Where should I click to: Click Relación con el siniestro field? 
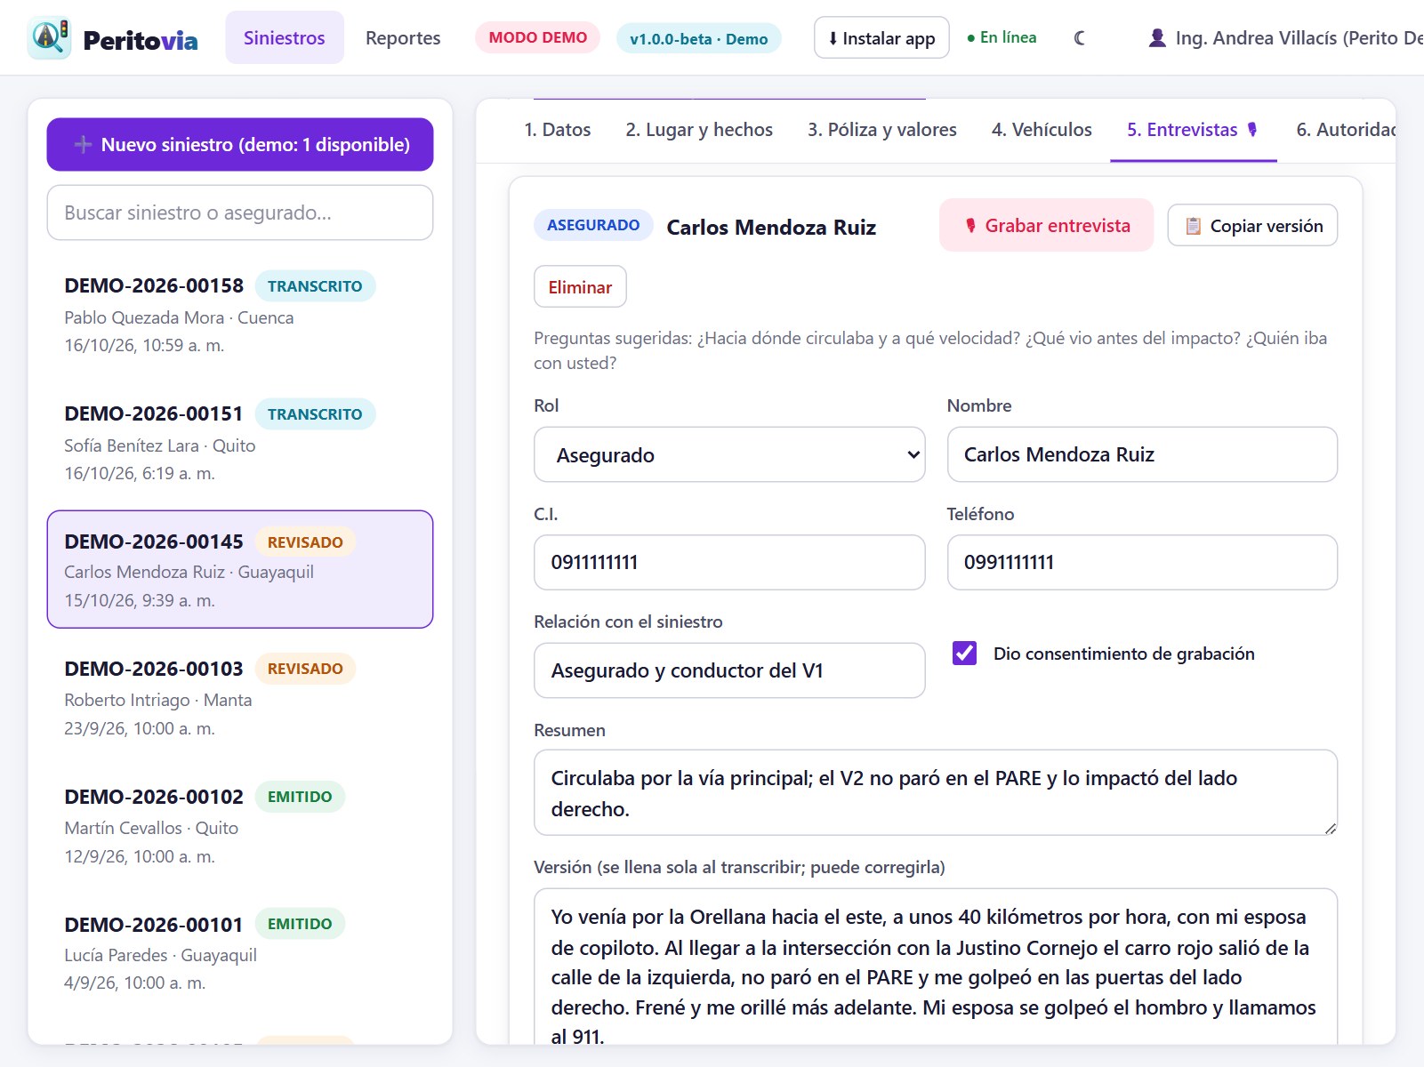coord(729,670)
